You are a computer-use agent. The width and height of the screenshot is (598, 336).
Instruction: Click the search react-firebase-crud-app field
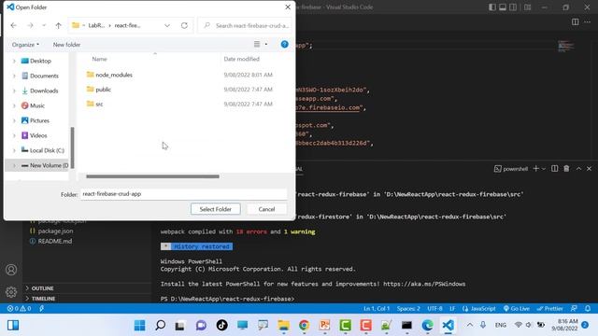pos(246,25)
